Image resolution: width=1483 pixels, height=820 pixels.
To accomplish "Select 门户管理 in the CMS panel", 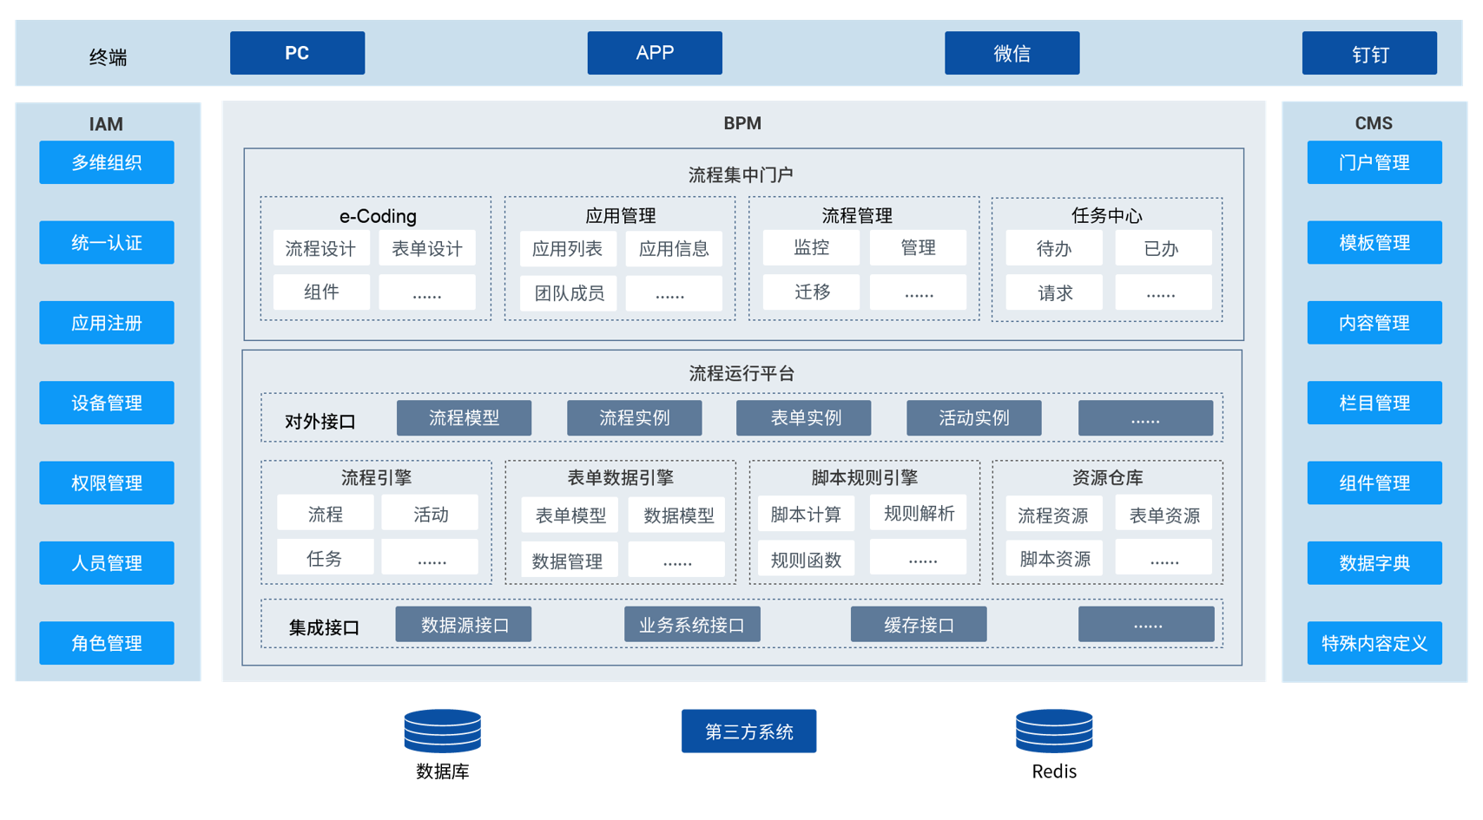I will (x=1374, y=162).
